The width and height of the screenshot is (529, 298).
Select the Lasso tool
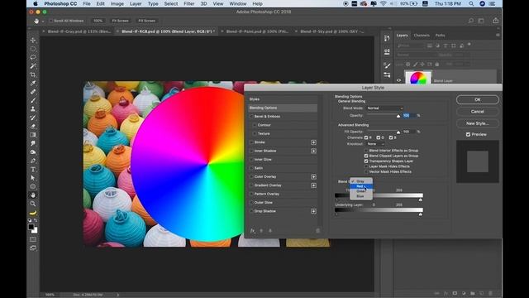click(33, 57)
